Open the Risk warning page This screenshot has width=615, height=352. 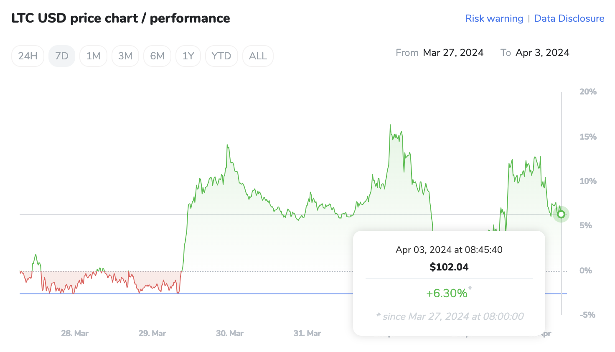click(494, 18)
